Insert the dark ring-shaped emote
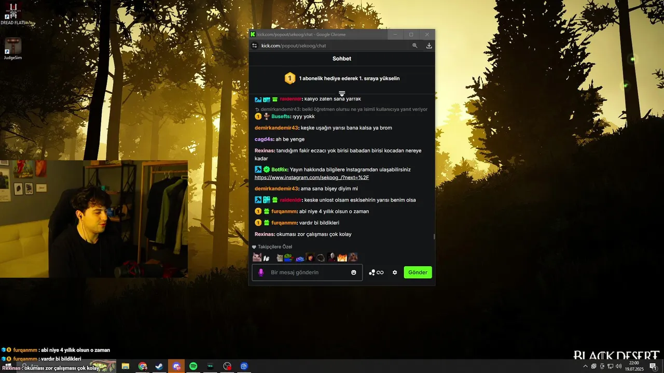The image size is (664, 373). pyautogui.click(x=321, y=257)
